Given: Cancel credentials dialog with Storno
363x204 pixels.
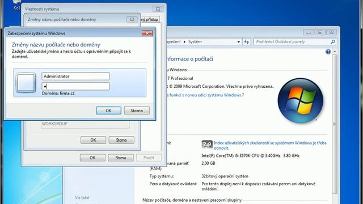Looking at the screenshot, I should 137,110.
